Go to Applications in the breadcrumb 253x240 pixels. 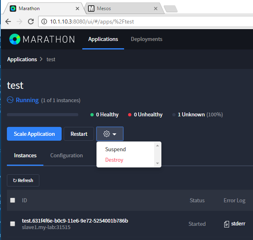22,59
